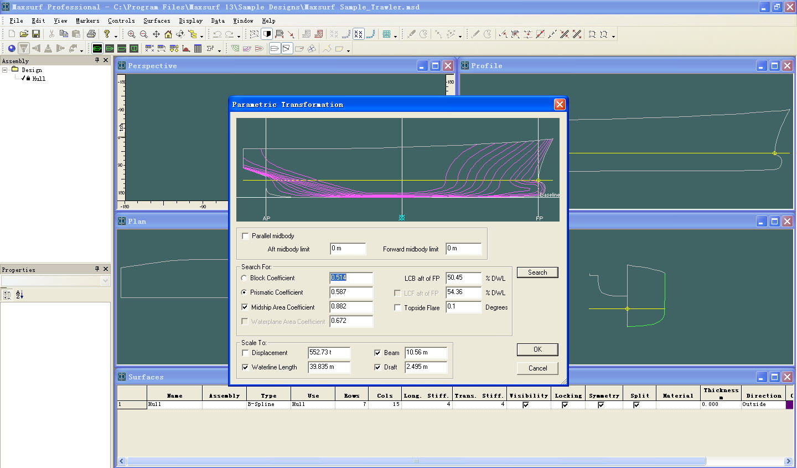Click the Alphabetical A-Z sort icon in Properties

19,295
